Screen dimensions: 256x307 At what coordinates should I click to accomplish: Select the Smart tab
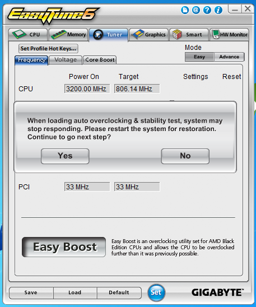(x=189, y=35)
